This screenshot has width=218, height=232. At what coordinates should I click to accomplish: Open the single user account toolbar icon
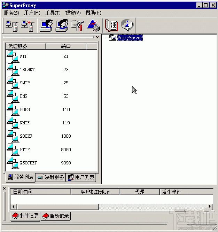point(46,26)
